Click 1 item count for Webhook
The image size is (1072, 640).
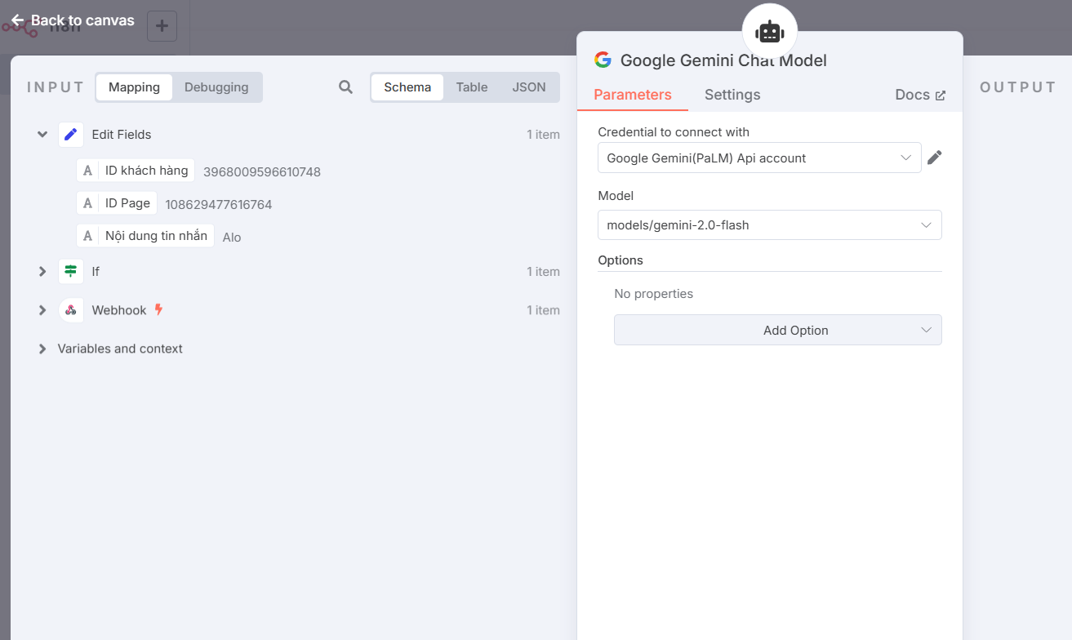pos(543,310)
